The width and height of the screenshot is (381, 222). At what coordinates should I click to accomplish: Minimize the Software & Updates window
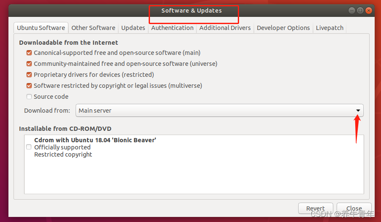click(351, 11)
